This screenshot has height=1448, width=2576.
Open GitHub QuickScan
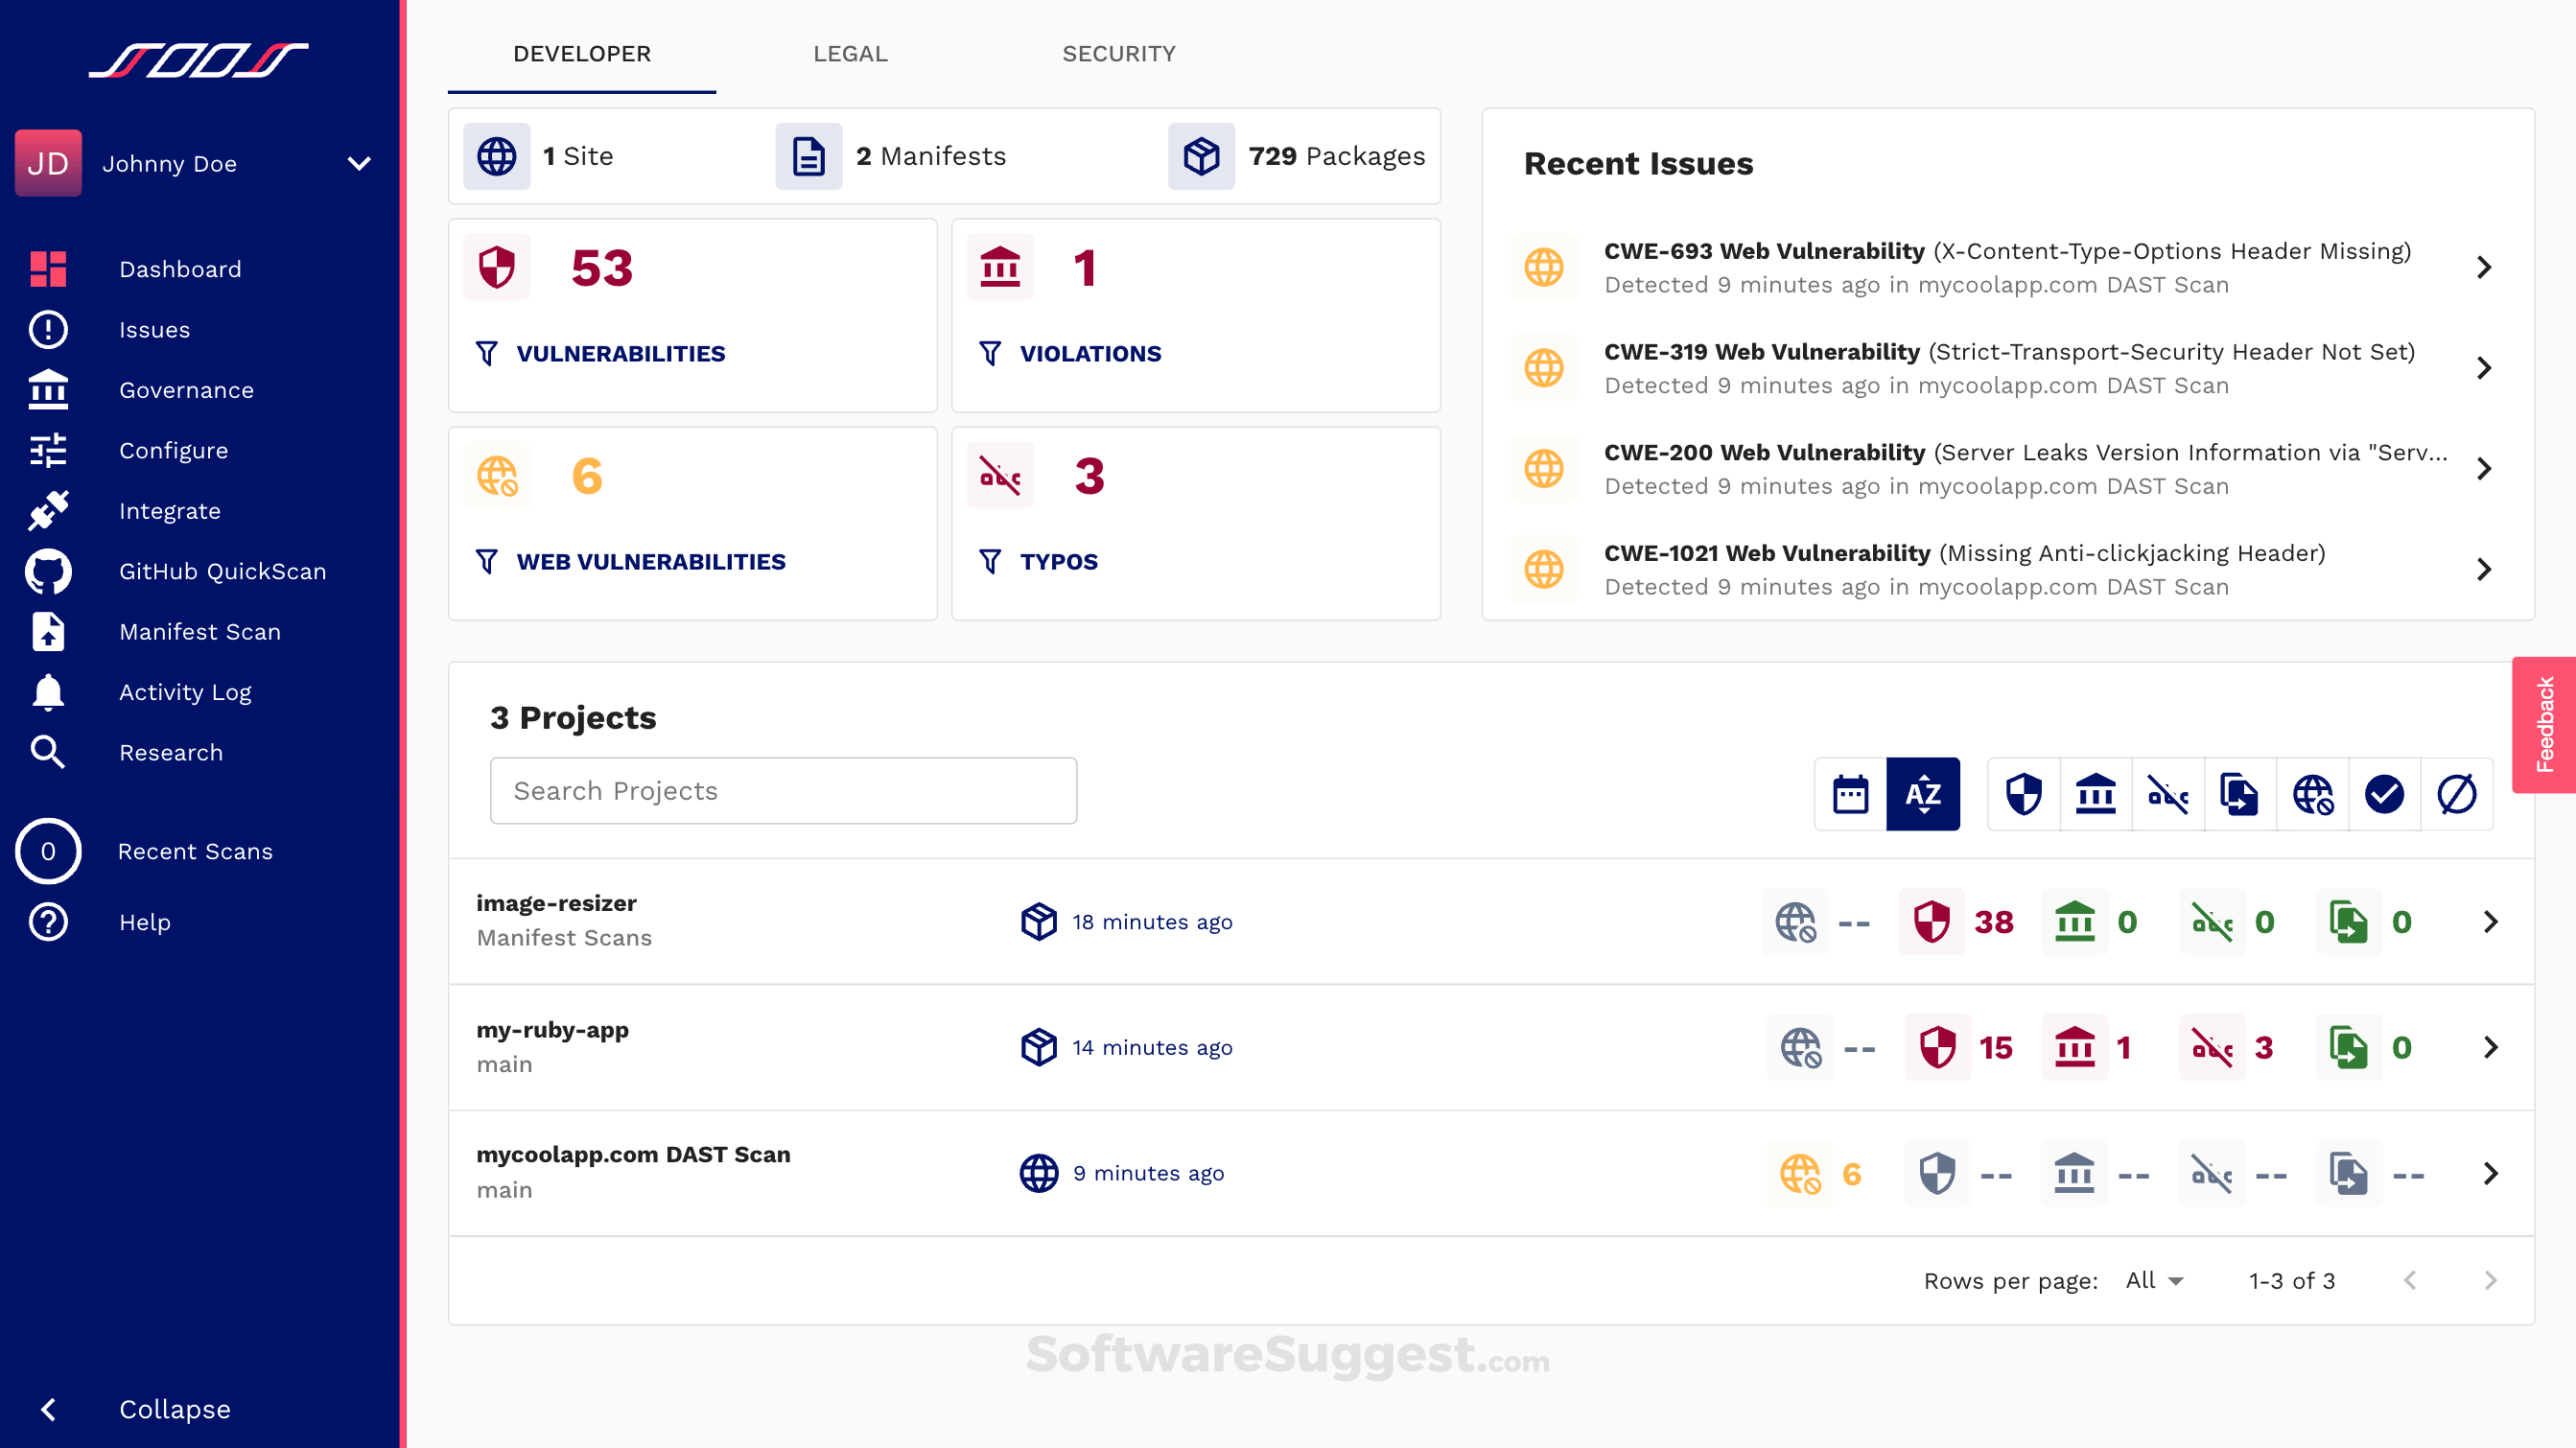click(222, 571)
